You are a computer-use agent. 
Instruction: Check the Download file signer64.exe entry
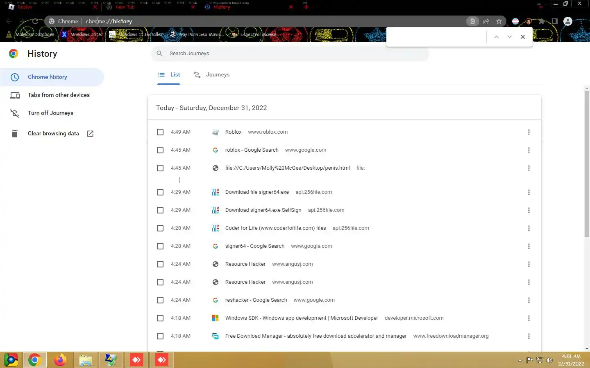(160, 192)
